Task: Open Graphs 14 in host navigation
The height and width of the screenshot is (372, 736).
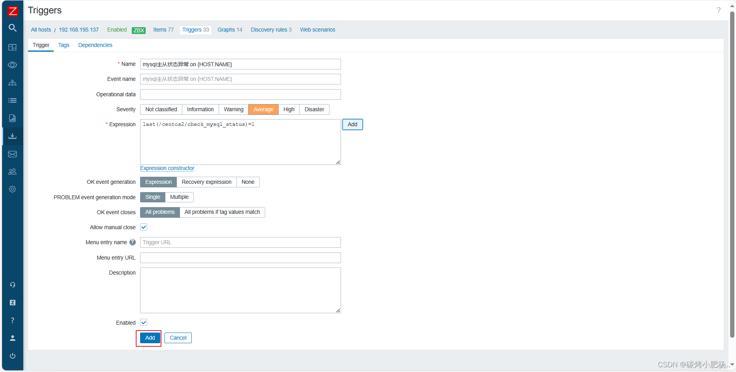Action: point(230,30)
